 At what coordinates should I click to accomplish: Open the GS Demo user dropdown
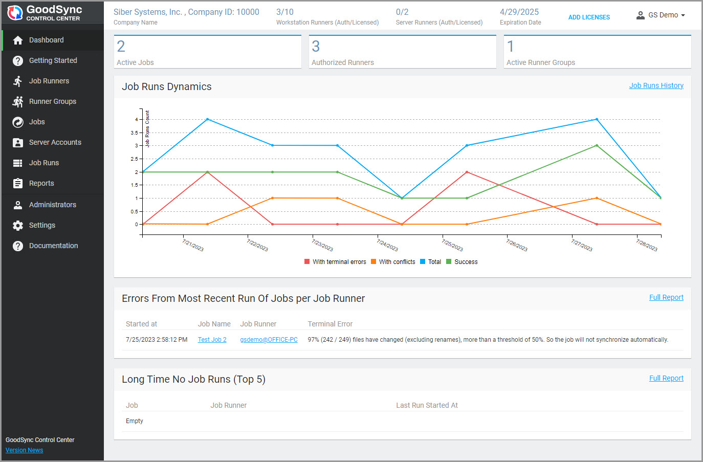pyautogui.click(x=661, y=15)
